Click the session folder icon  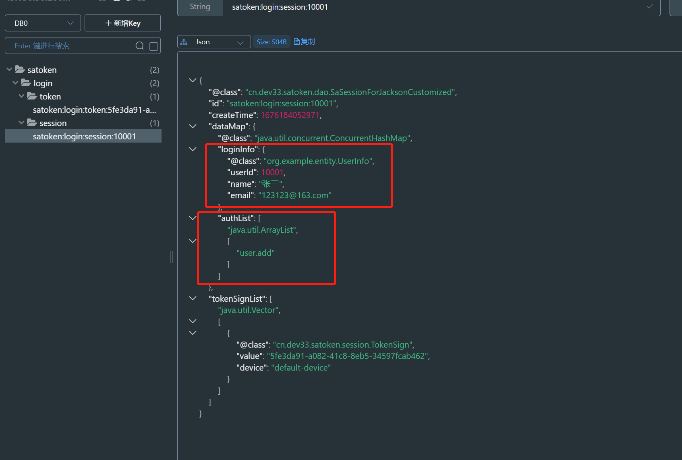[x=32, y=123]
